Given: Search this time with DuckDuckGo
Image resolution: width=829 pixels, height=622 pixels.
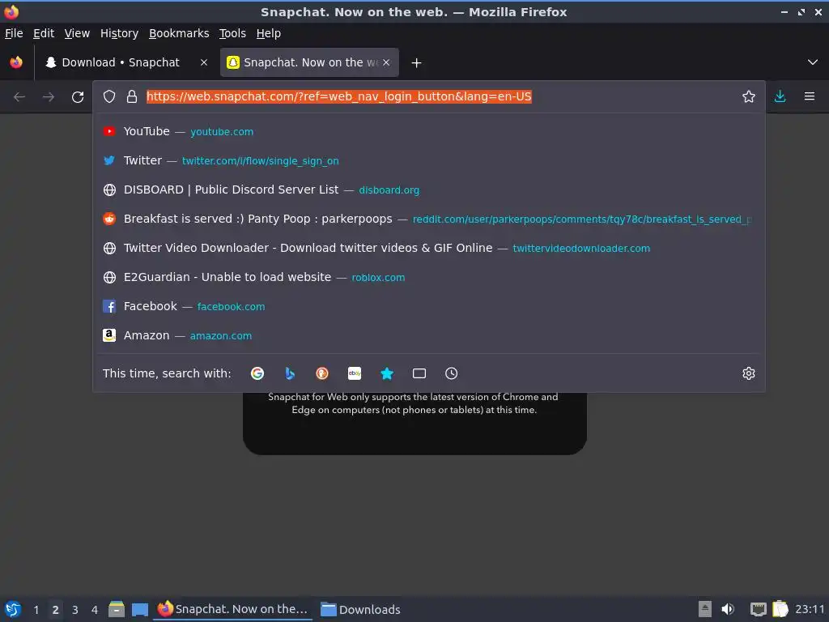Looking at the screenshot, I should click(x=322, y=373).
